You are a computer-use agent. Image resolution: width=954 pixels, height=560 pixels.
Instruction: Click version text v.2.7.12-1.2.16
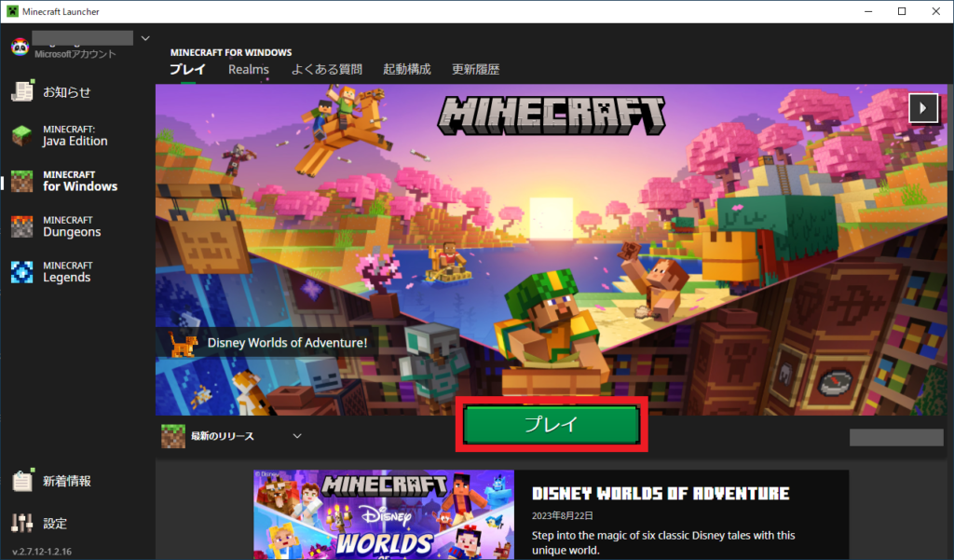pyautogui.click(x=42, y=552)
